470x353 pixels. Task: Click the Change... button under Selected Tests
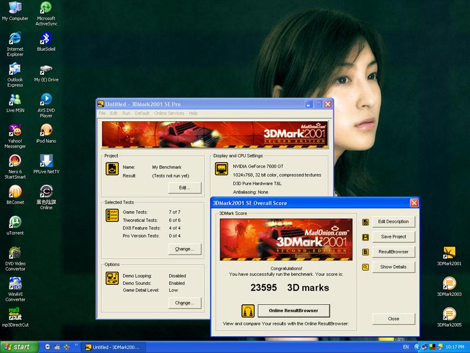(184, 249)
